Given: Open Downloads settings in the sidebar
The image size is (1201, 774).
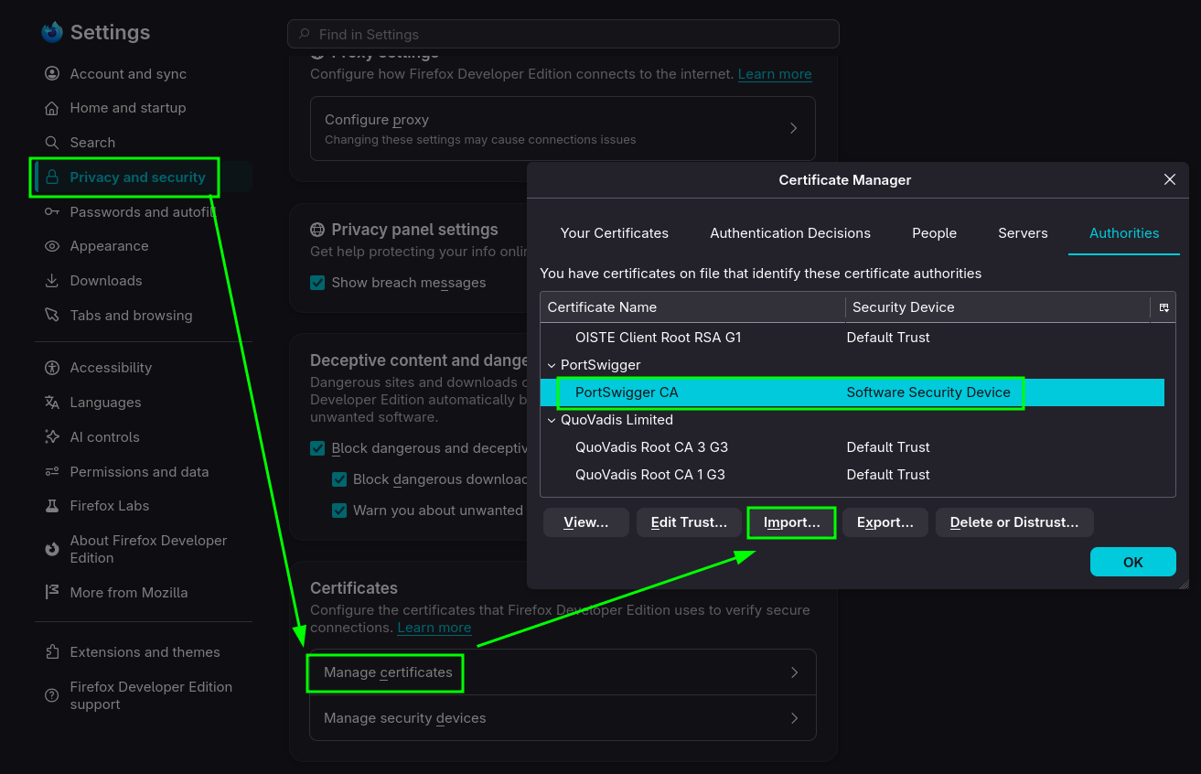Looking at the screenshot, I should pyautogui.click(x=106, y=281).
